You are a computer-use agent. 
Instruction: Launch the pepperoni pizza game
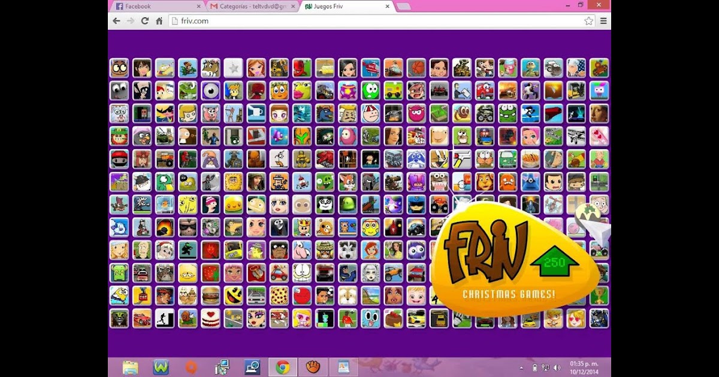pyautogui.click(x=279, y=295)
